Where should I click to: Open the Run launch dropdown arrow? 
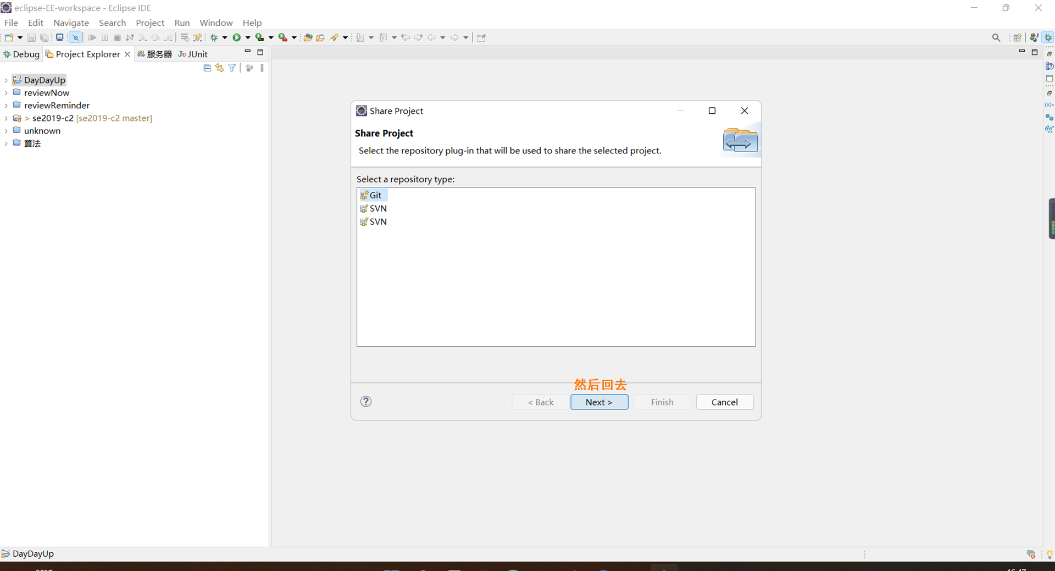[248, 37]
